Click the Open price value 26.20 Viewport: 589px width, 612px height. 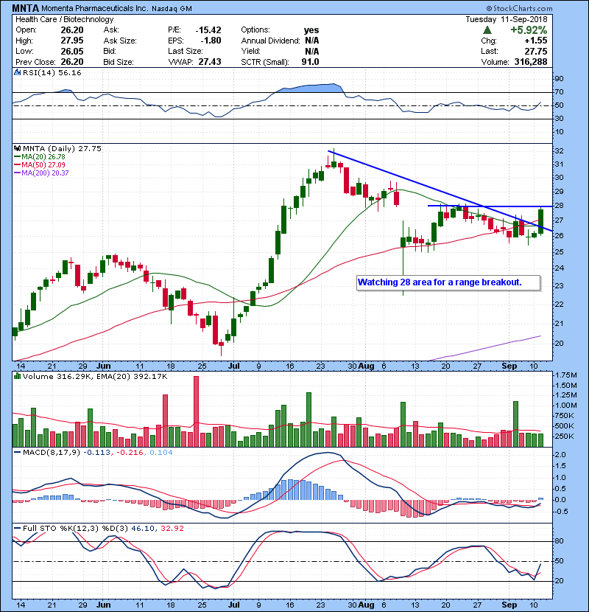pos(72,30)
